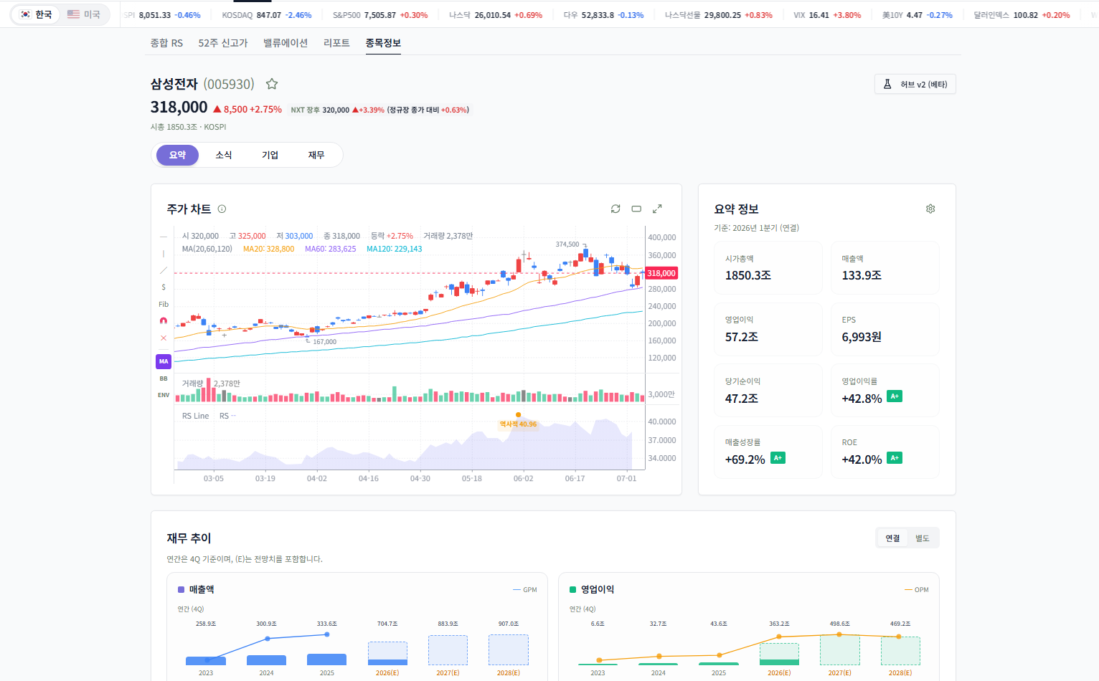
Task: Switch to the 소식 pill tab
Action: 224,155
